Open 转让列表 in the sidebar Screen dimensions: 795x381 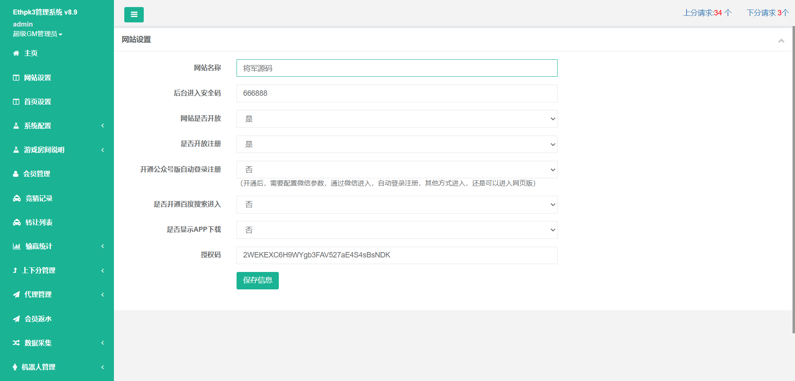coord(39,222)
